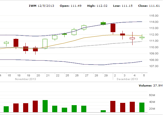Click the November 27 hollow green candlestick
This screenshot has height=115, width=165.
point(84,27)
